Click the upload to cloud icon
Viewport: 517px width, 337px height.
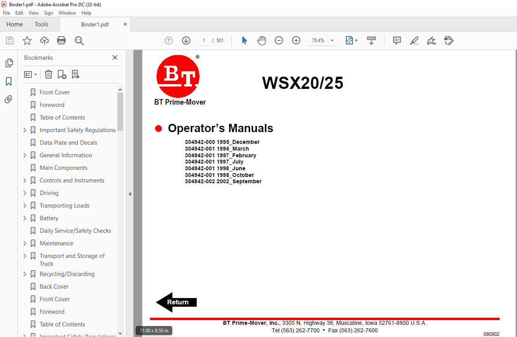pos(44,41)
